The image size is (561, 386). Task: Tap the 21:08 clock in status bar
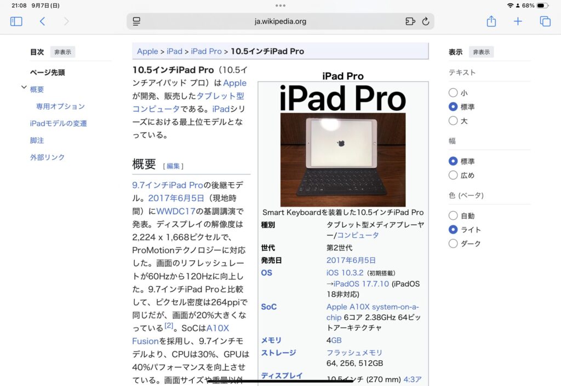pyautogui.click(x=19, y=5)
